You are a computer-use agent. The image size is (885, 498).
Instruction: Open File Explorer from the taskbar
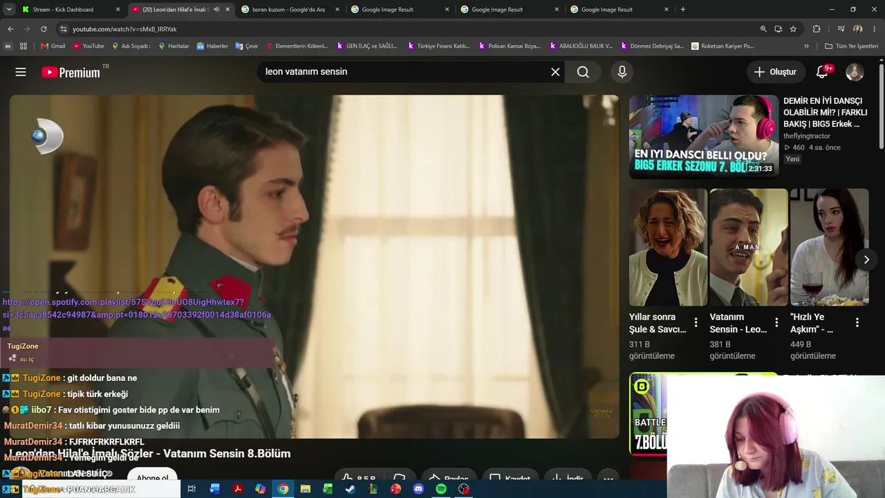tap(305, 489)
